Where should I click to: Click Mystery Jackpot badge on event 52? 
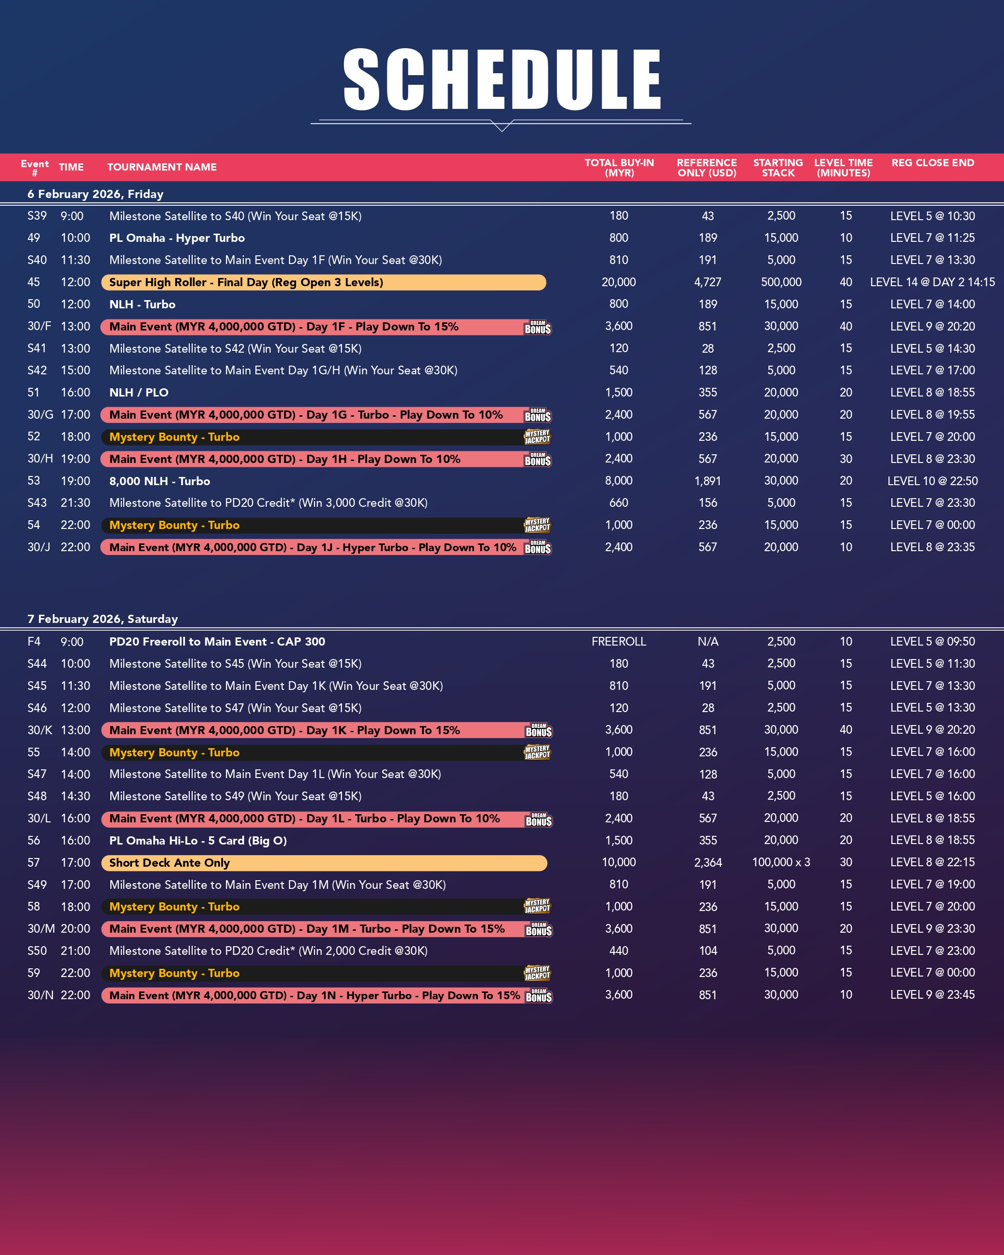pos(537,437)
